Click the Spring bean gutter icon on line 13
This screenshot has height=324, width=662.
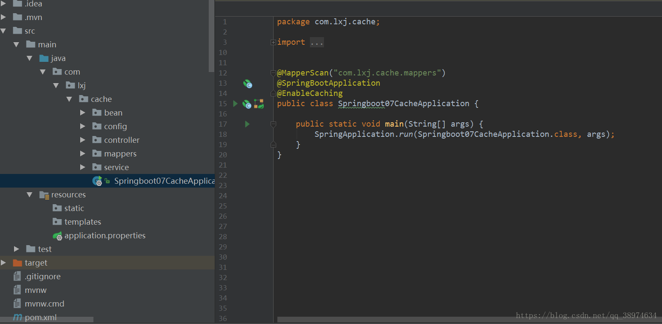[248, 84]
